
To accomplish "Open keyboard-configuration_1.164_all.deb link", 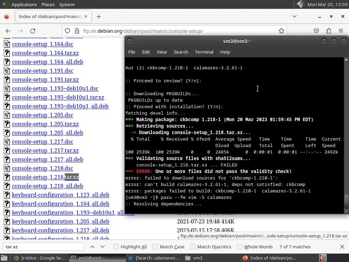I will (x=61, y=204).
